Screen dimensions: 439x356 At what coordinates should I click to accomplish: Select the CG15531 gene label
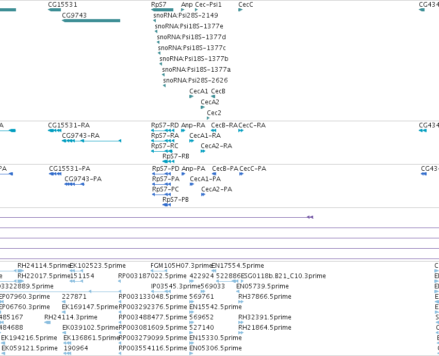coord(62,5)
